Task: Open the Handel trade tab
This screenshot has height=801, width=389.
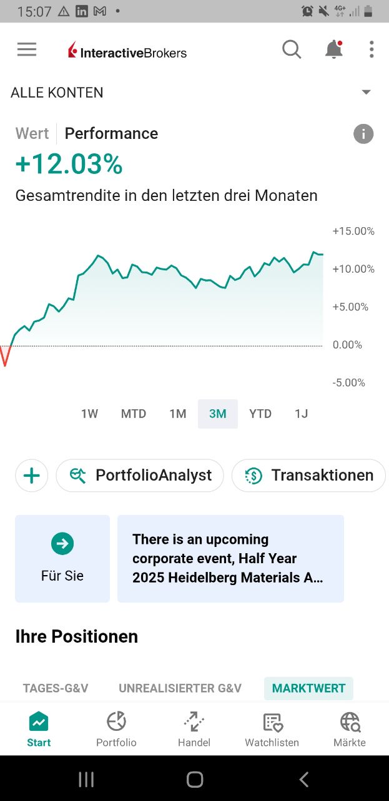Action: click(194, 730)
